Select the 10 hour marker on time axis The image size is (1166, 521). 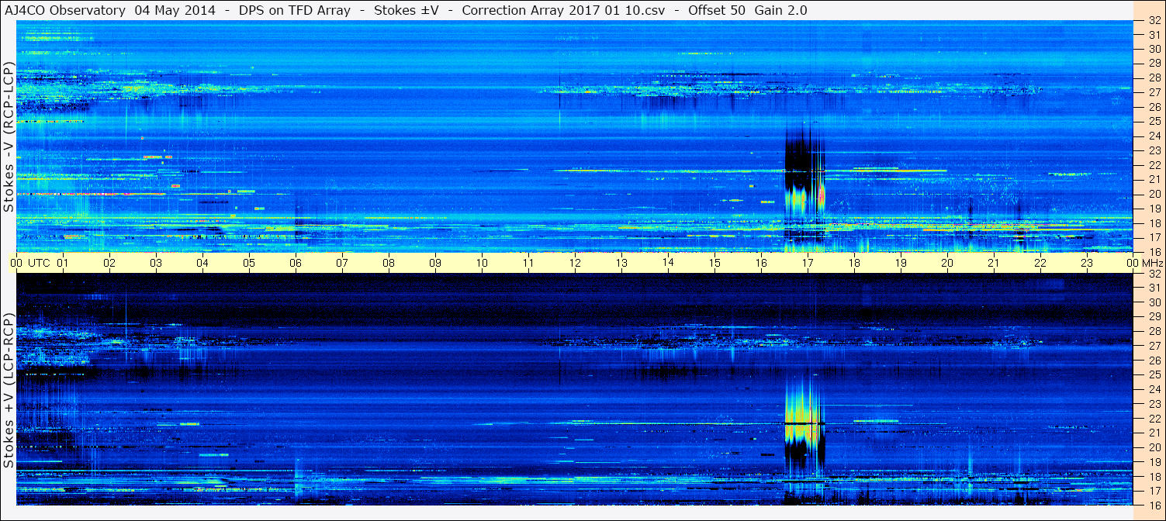point(482,263)
